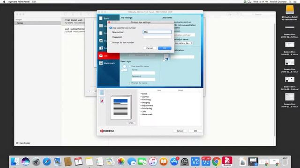This screenshot has width=300, height=168.
Task: Click the document preview thumbnail
Action: pos(121,107)
